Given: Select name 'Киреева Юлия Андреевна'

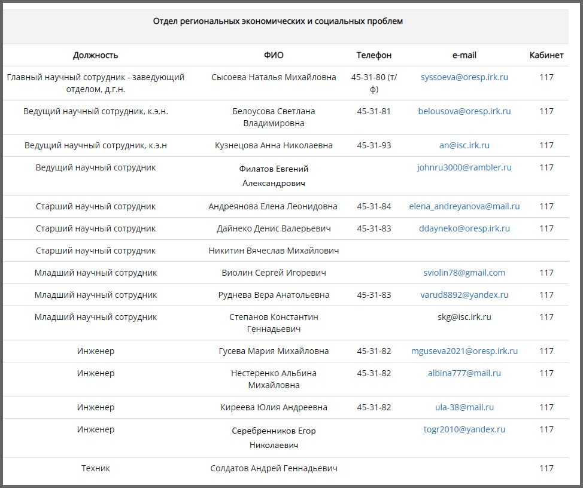Looking at the screenshot, I should point(274,407).
